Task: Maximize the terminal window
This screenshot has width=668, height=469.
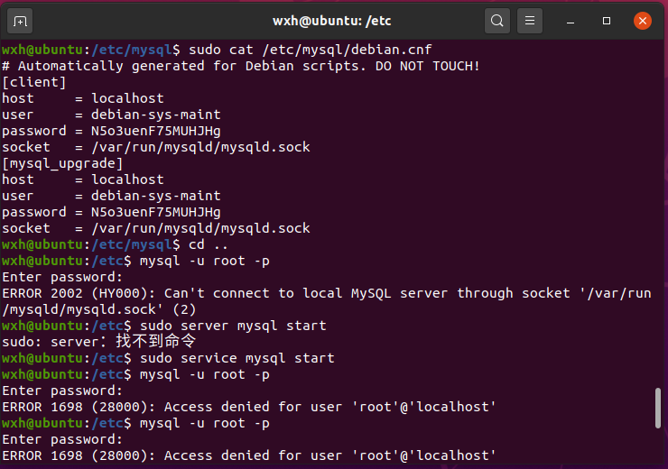Action: 607,20
